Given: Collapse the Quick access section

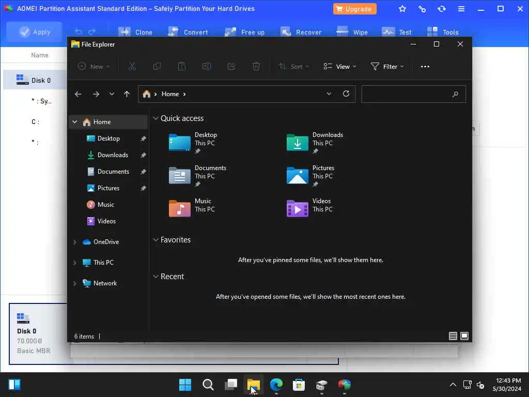Looking at the screenshot, I should [155, 118].
